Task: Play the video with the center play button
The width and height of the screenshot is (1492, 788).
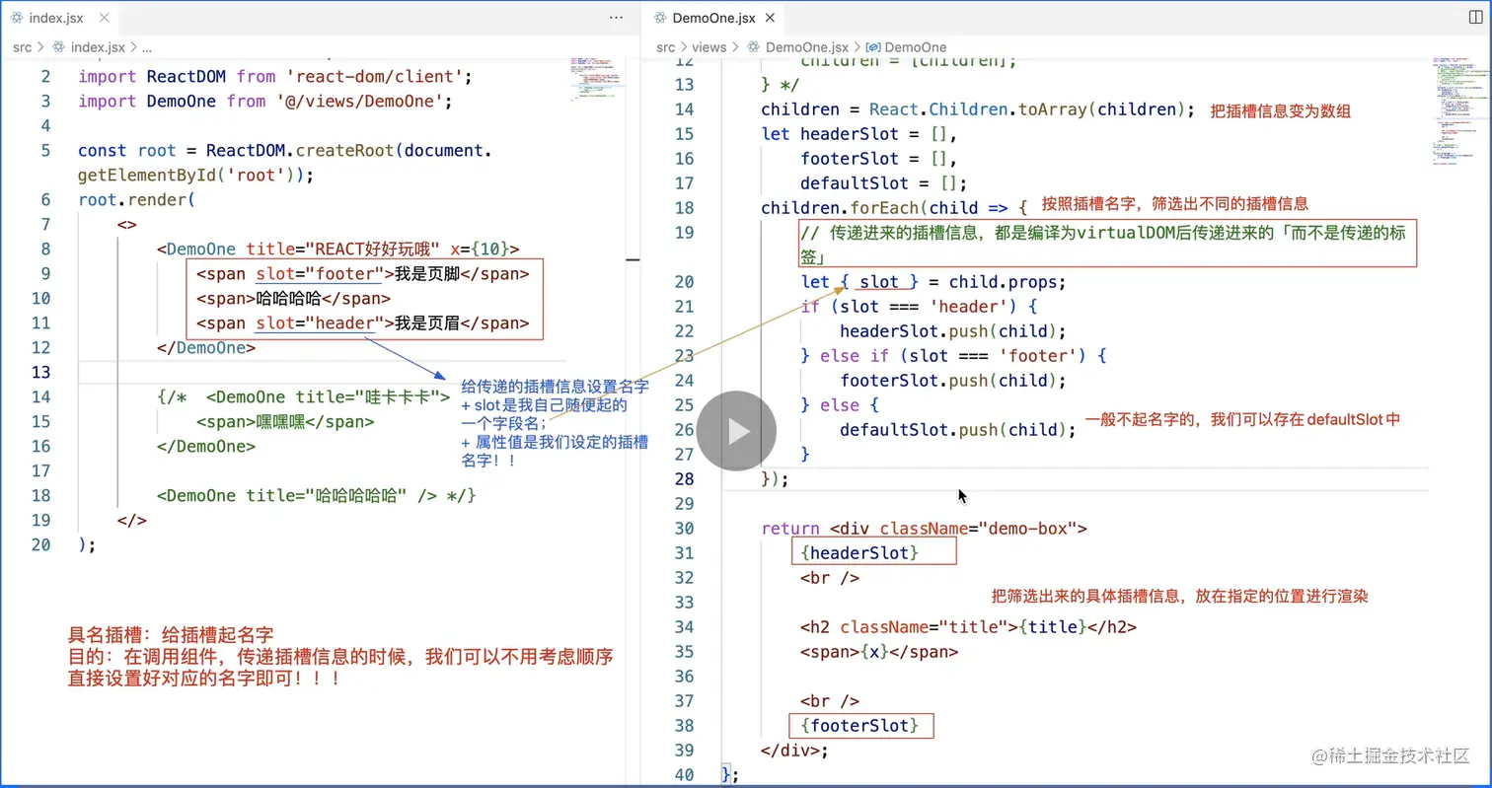Action: click(736, 431)
